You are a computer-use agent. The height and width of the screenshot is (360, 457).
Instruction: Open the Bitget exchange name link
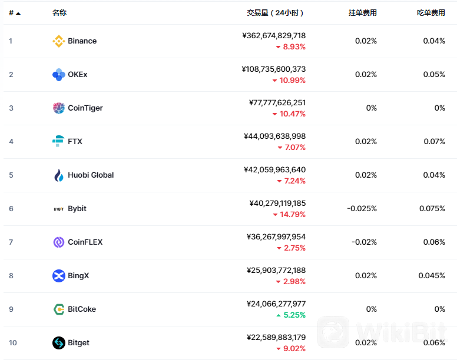78,343
